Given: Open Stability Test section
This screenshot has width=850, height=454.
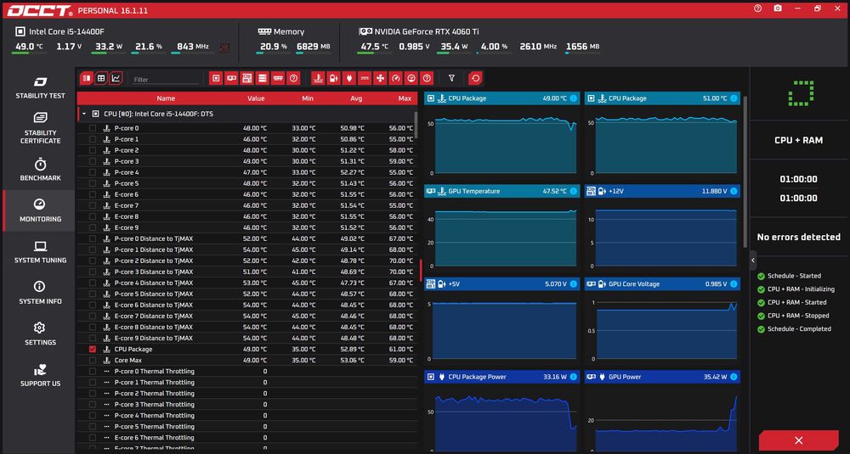Looking at the screenshot, I should (x=40, y=87).
